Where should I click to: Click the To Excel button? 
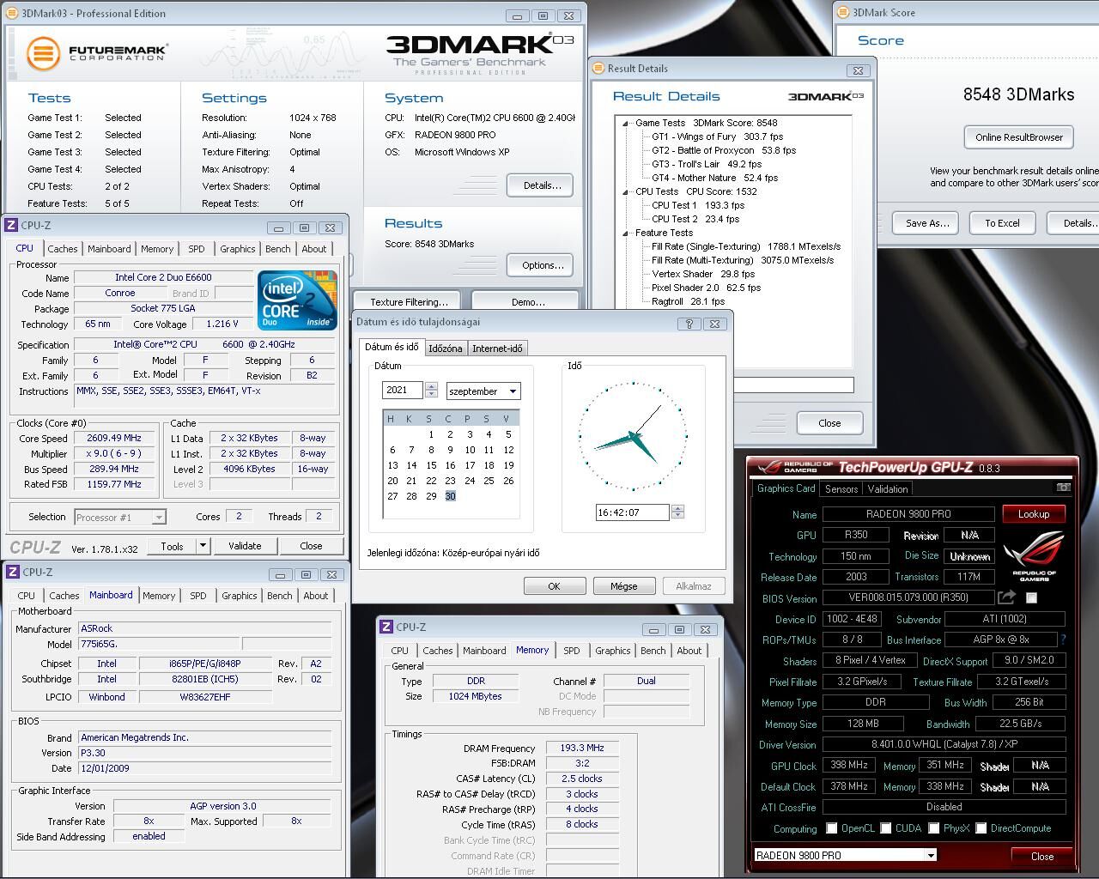1002,222
